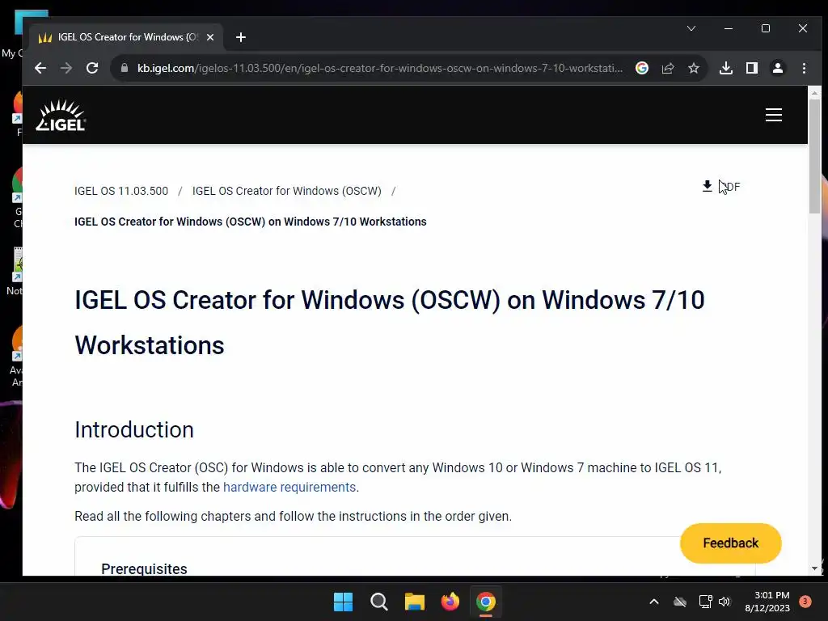The image size is (828, 621).
Task: Open Firefox from the taskbar
Action: pyautogui.click(x=450, y=602)
